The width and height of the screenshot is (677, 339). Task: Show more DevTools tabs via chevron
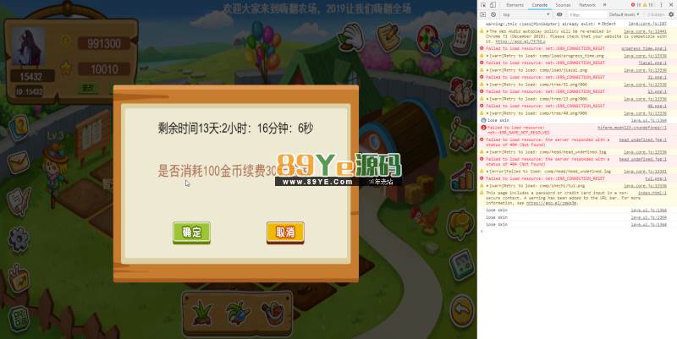point(604,5)
